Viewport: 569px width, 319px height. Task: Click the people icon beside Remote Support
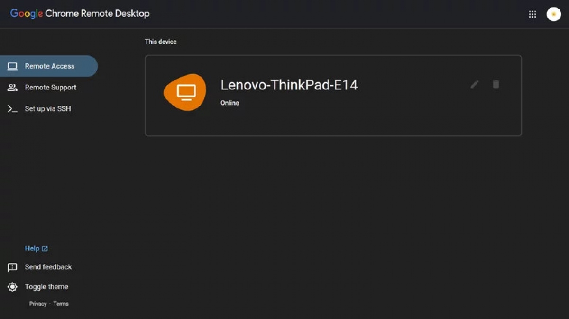[12, 88]
